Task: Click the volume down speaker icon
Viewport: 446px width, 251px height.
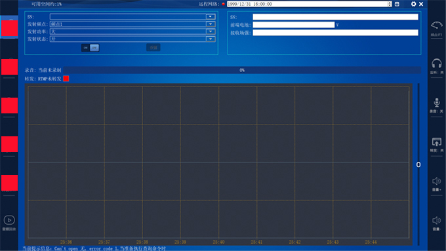Action: pyautogui.click(x=436, y=220)
